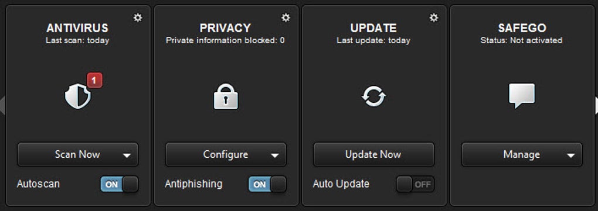598x211 pixels.
Task: Click the Safego speech bubble icon
Action: click(x=522, y=96)
